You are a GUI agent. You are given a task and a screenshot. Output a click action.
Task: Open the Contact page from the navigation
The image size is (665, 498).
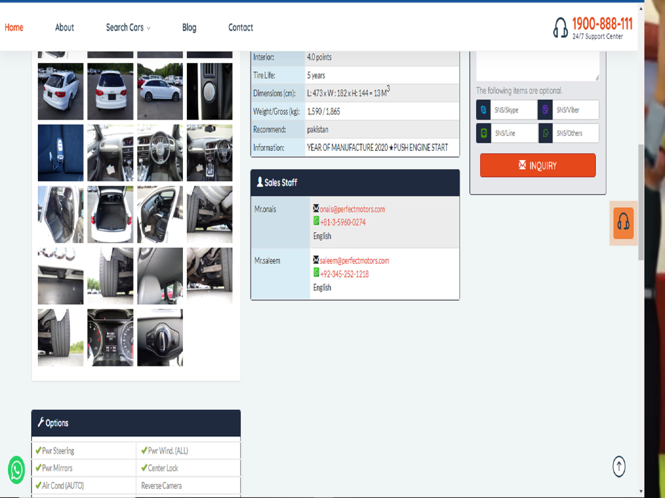240,27
